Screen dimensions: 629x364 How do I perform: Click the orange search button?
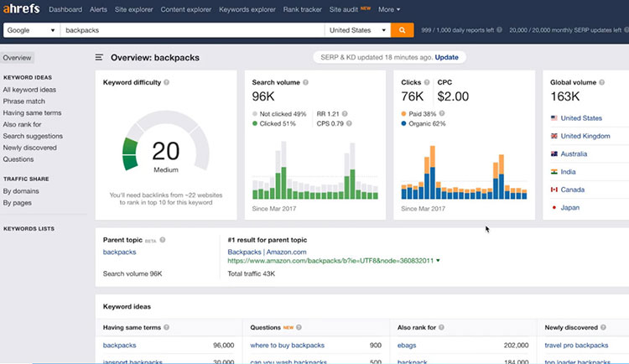coord(403,30)
